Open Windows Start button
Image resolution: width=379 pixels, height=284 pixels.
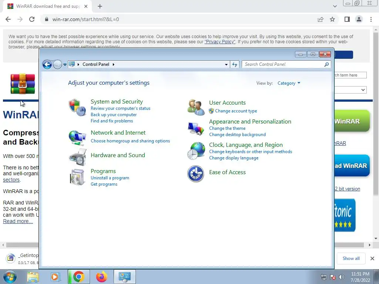point(10,277)
